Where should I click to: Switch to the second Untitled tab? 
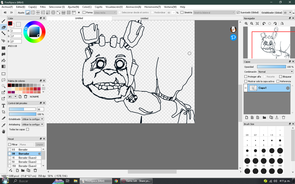click(x=144, y=18)
